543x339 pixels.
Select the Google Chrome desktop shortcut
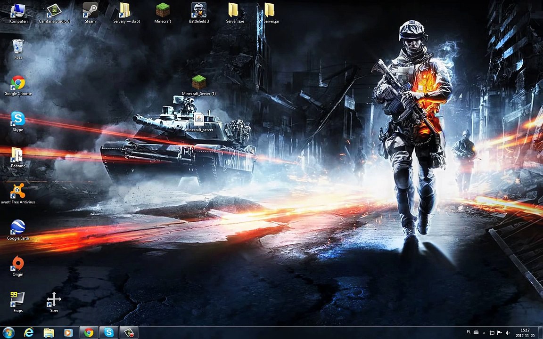pyautogui.click(x=18, y=85)
